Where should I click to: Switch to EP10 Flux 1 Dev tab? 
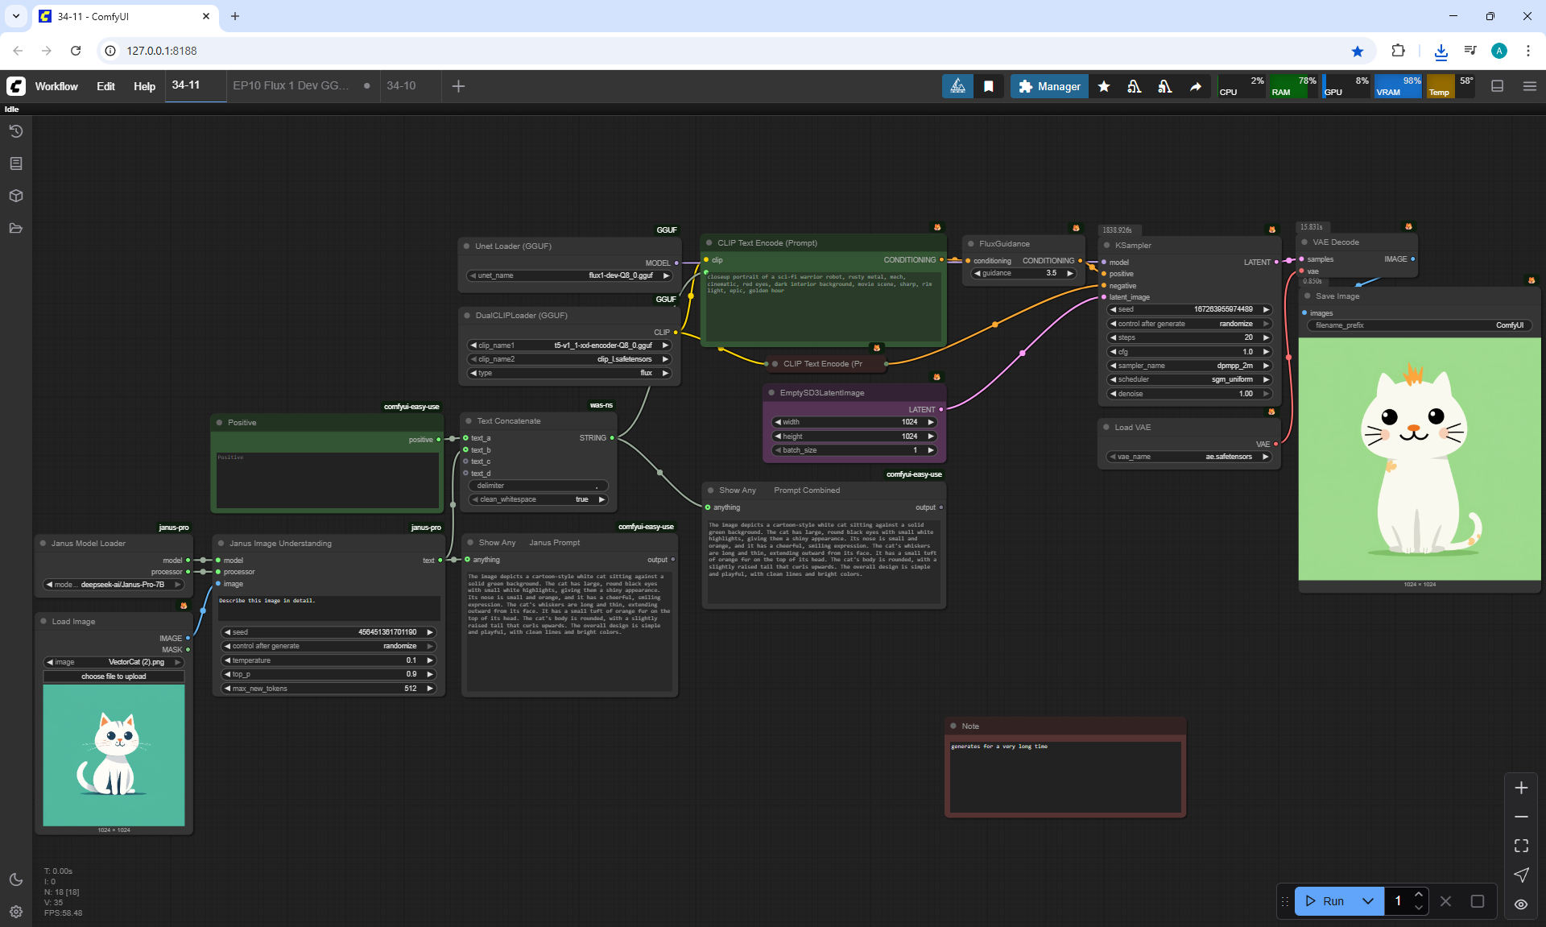[291, 85]
